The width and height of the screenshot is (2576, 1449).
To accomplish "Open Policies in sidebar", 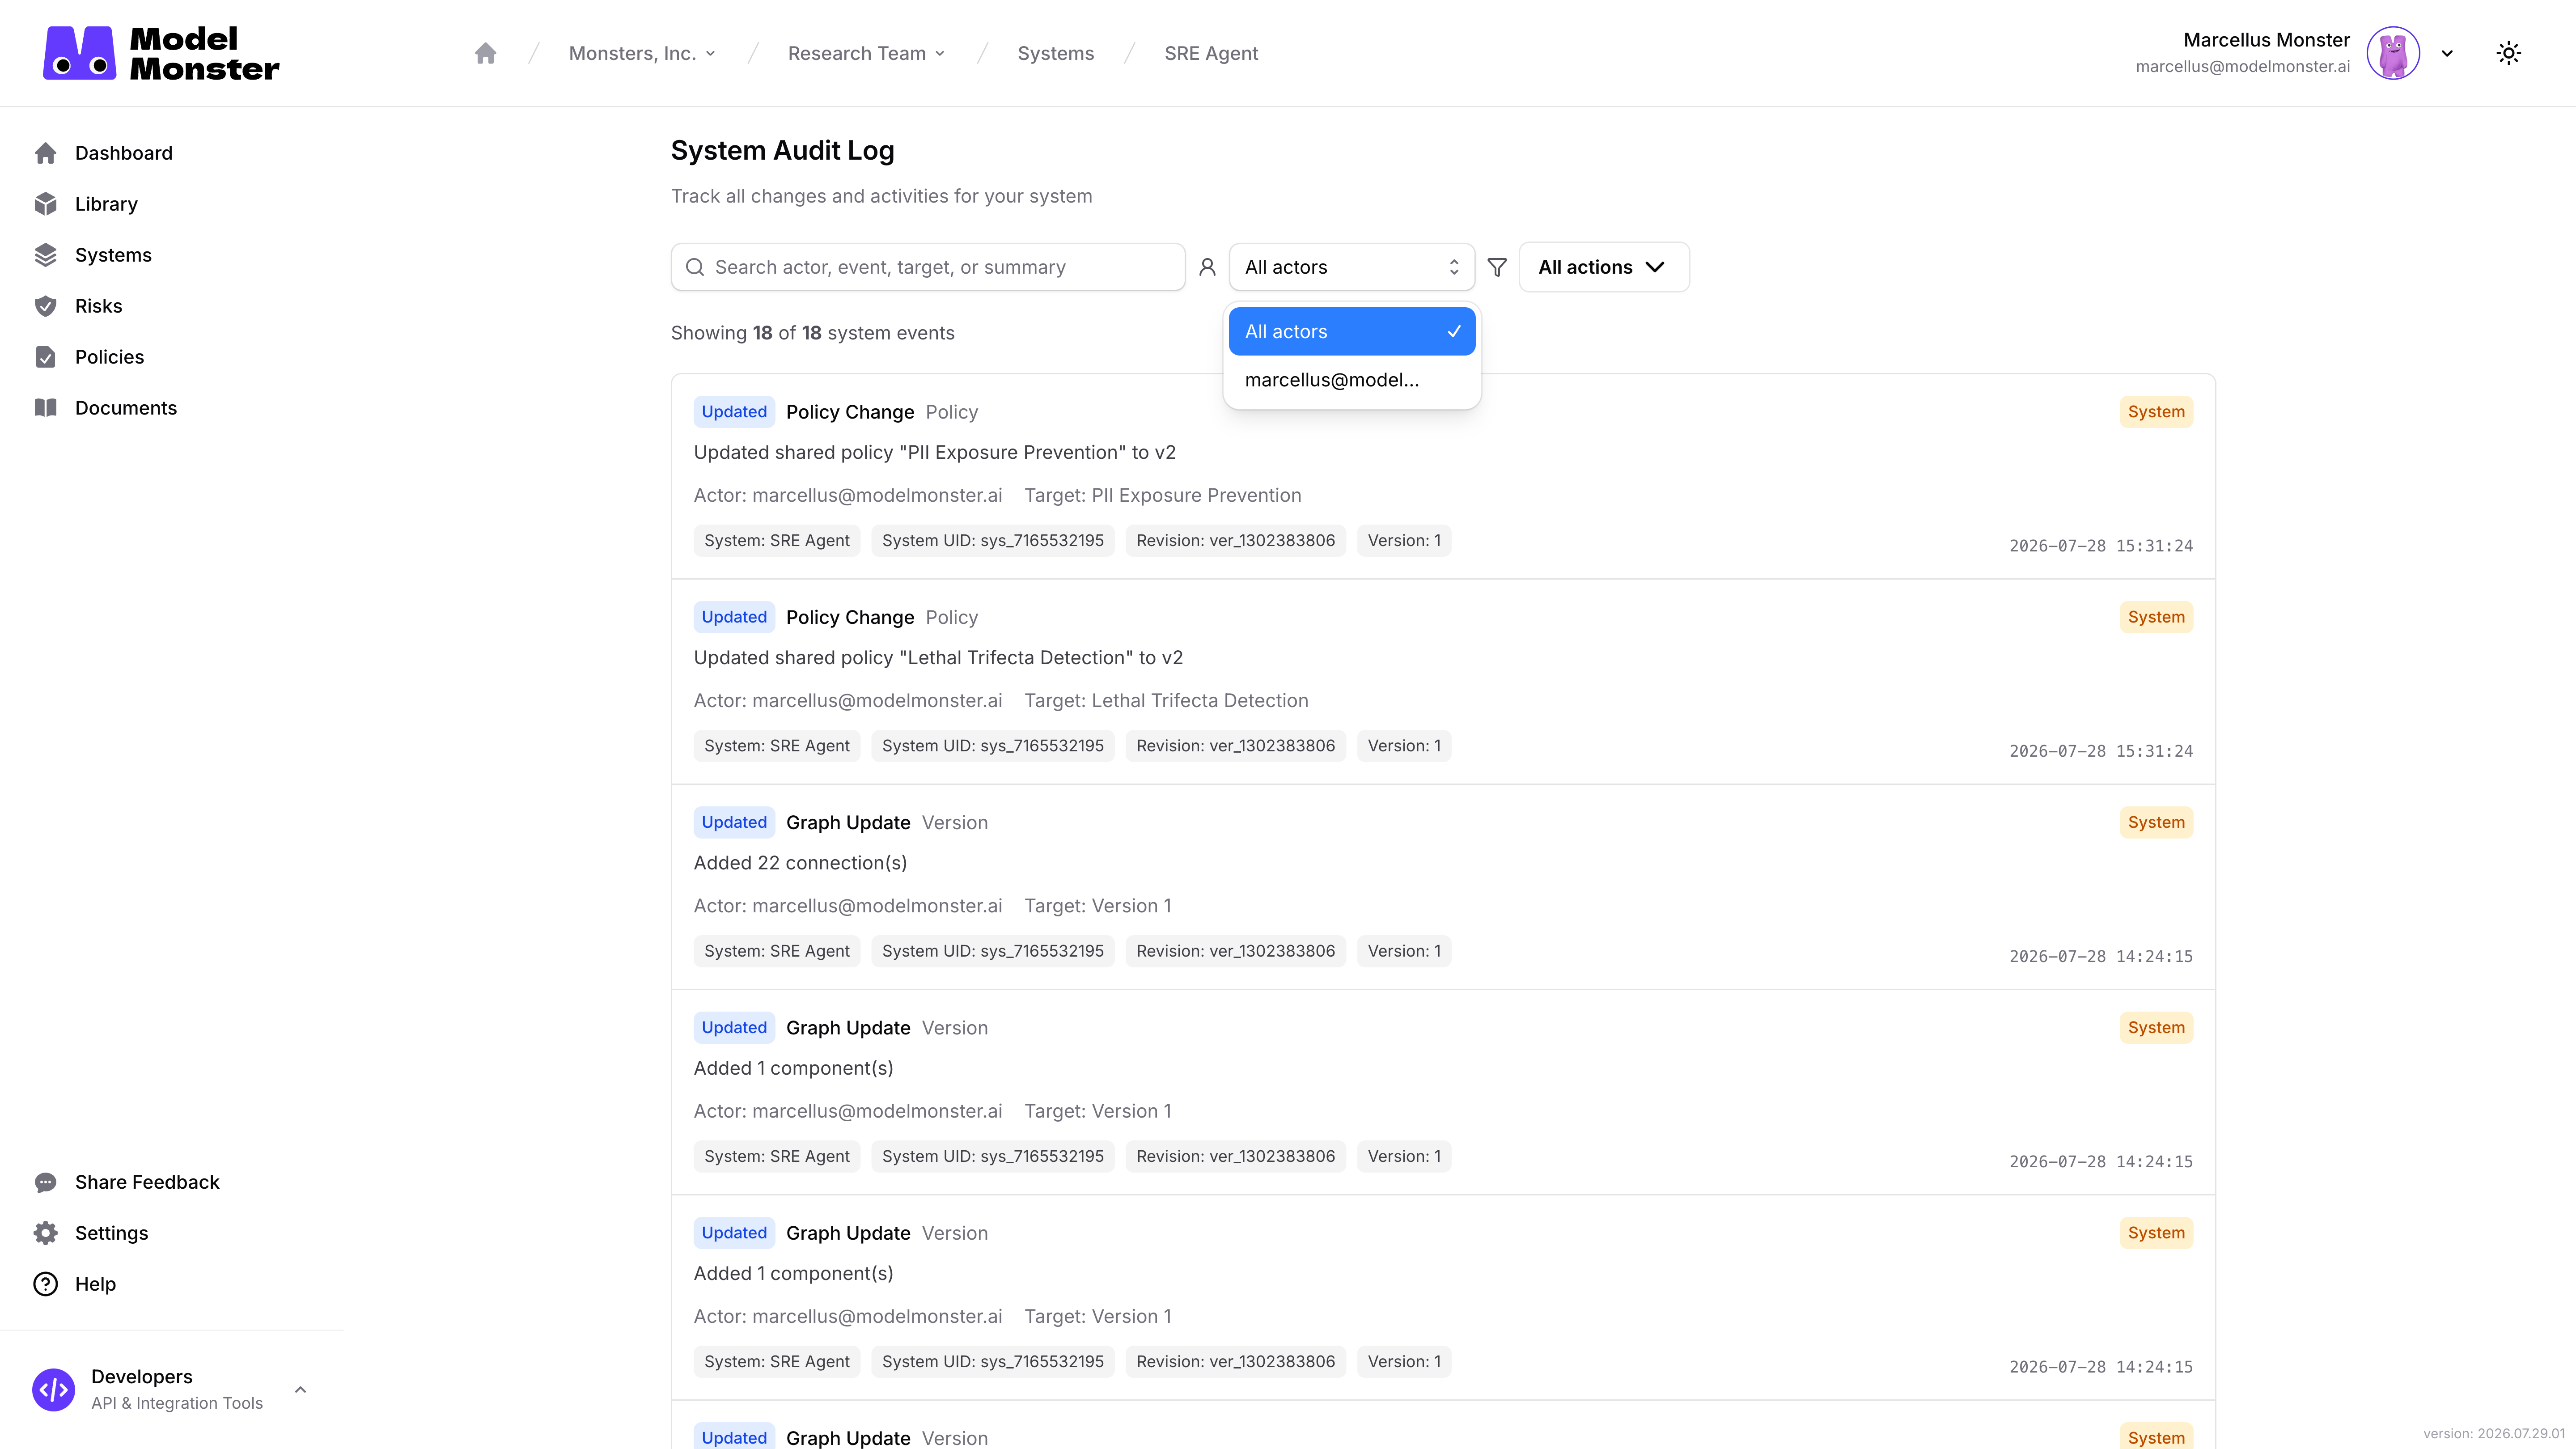I will pyautogui.click(x=109, y=357).
